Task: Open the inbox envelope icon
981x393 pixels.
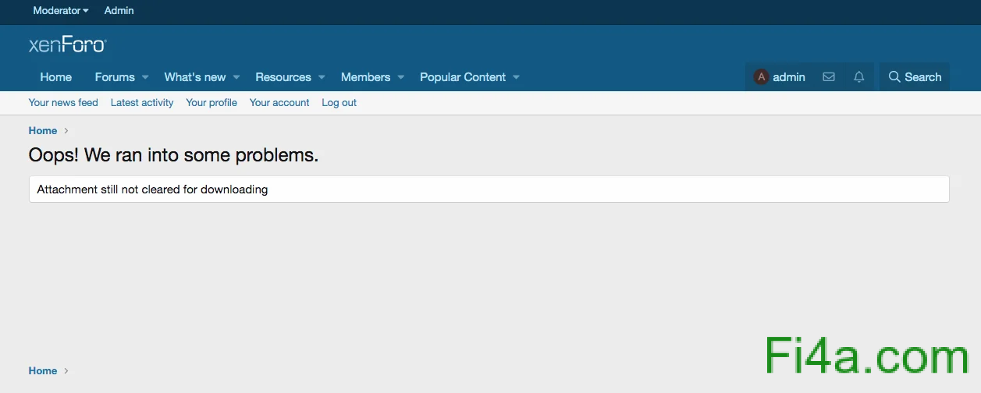Action: (829, 77)
